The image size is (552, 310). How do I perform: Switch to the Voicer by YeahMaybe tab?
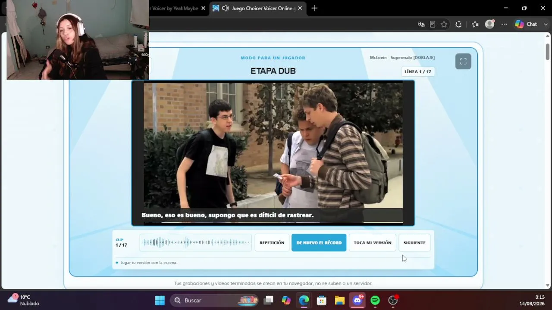[x=175, y=8]
